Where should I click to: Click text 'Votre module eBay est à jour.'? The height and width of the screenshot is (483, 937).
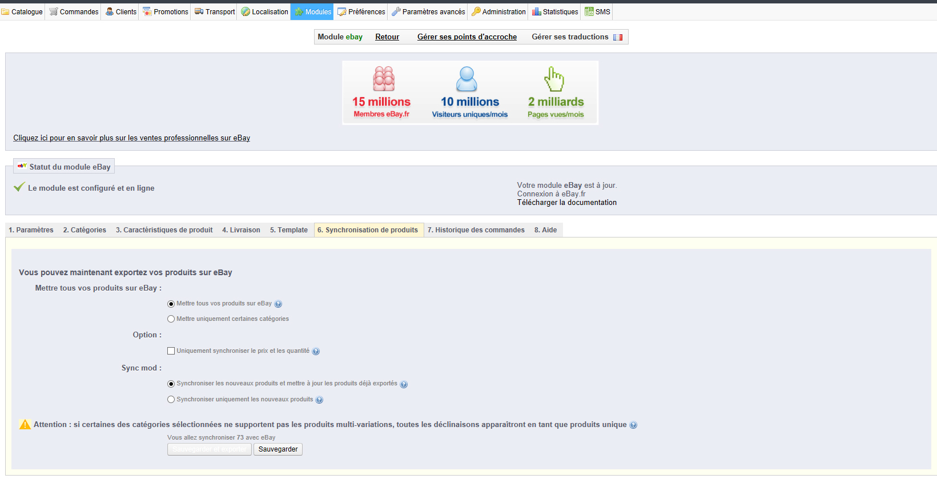[x=567, y=185]
